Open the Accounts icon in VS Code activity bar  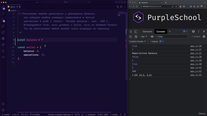[x=3, y=104]
